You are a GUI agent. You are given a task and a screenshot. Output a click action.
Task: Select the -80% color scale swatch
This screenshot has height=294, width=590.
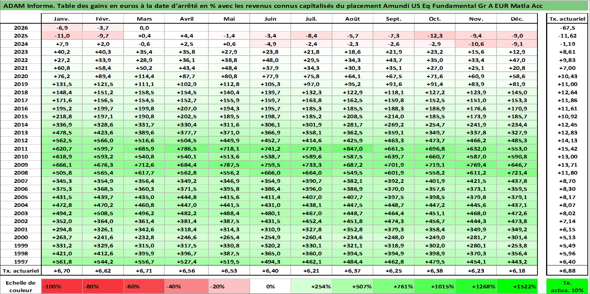(103, 286)
